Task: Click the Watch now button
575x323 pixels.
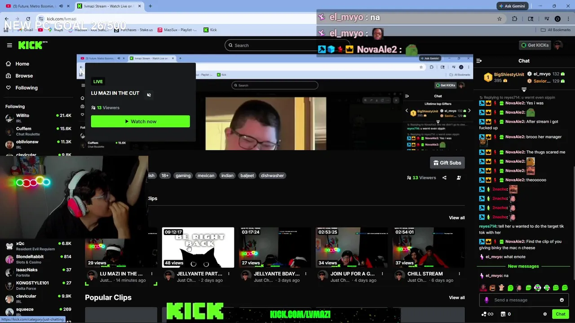Action: coord(140,122)
